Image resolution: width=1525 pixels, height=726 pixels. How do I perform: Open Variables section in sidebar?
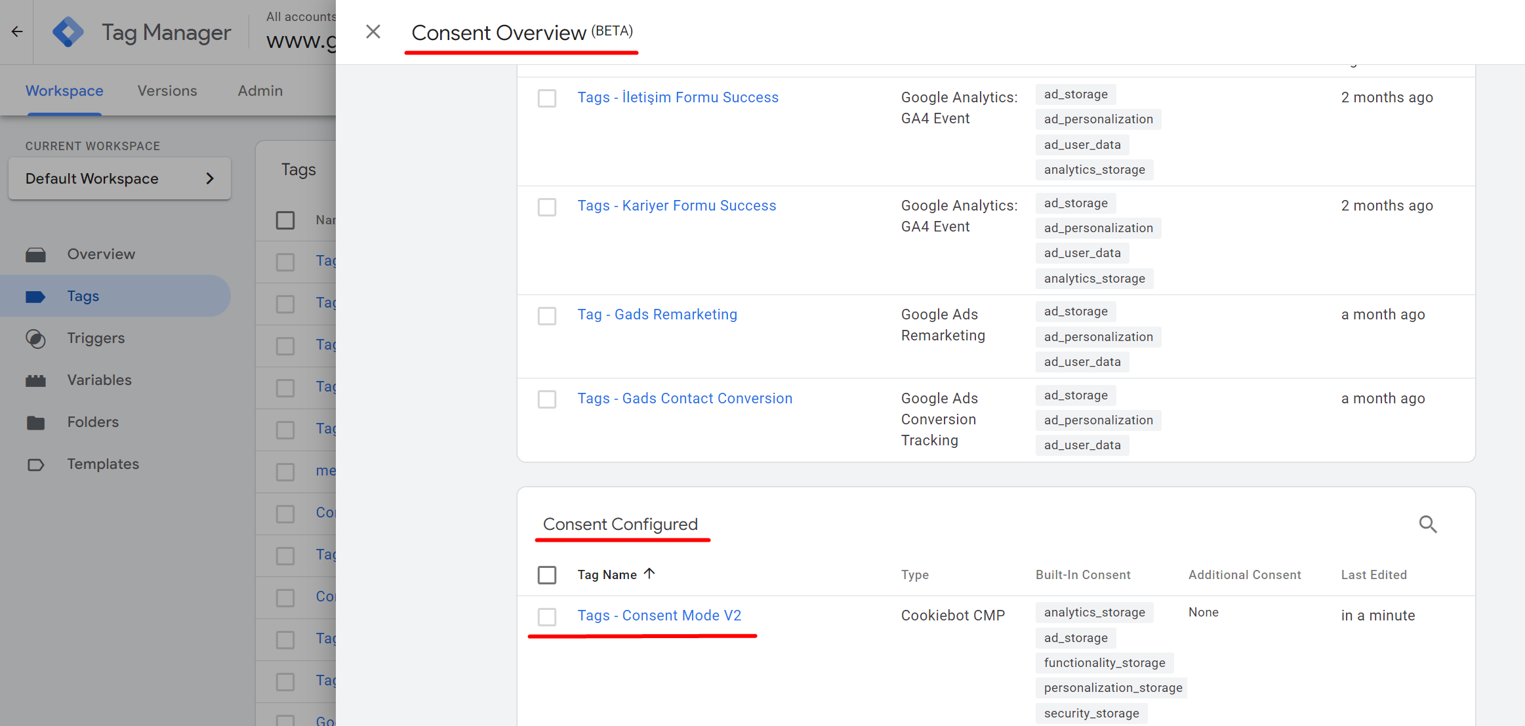click(x=99, y=380)
